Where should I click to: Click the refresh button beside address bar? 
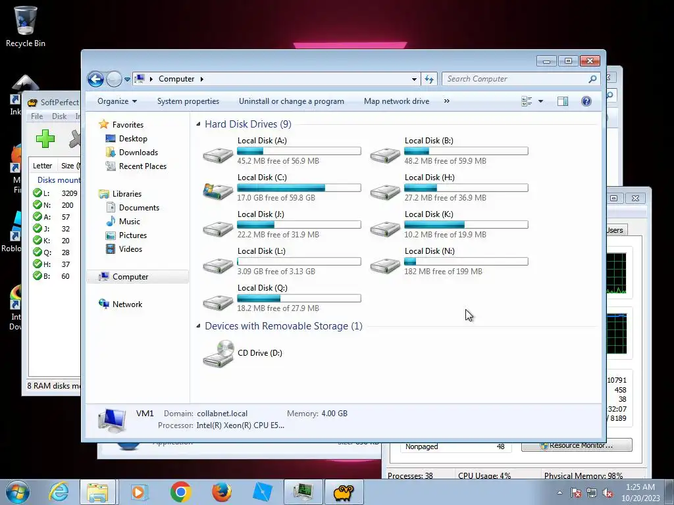429,79
